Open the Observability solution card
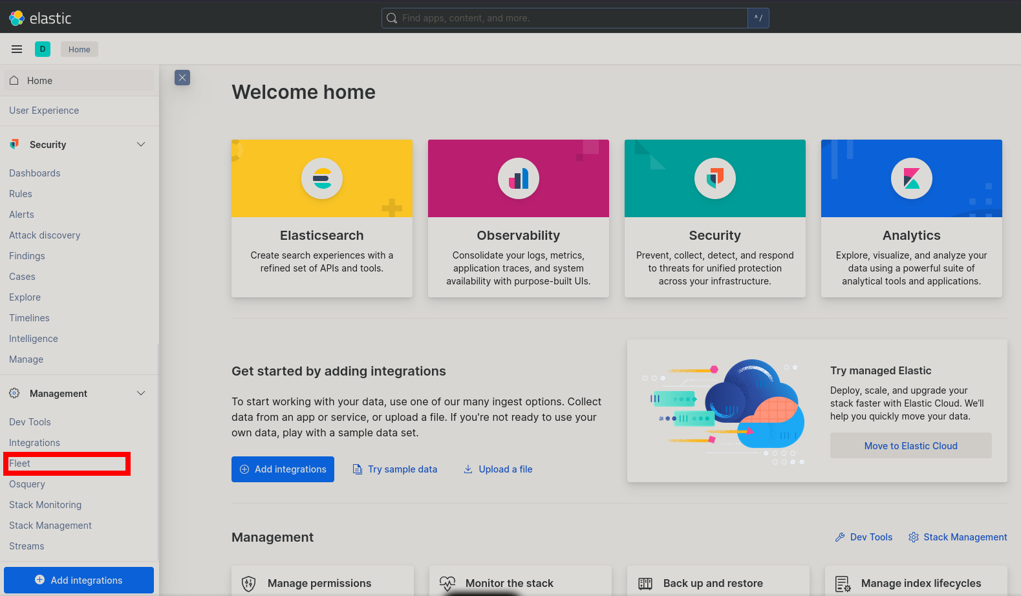The height and width of the screenshot is (596, 1021). (x=519, y=218)
